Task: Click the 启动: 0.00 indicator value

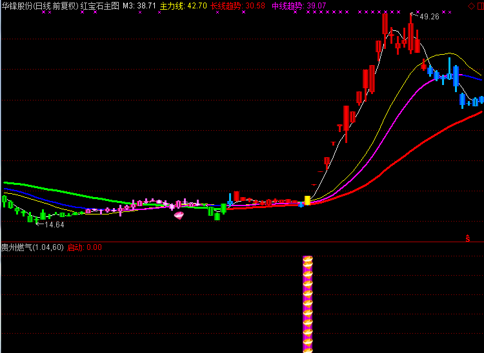Action: (85, 247)
